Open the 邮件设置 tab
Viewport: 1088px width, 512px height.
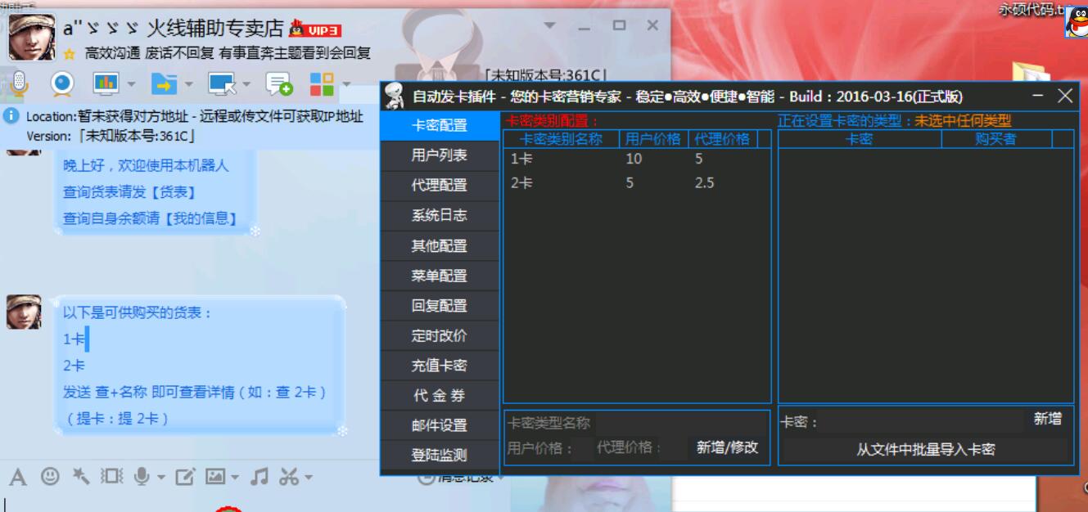(x=440, y=426)
